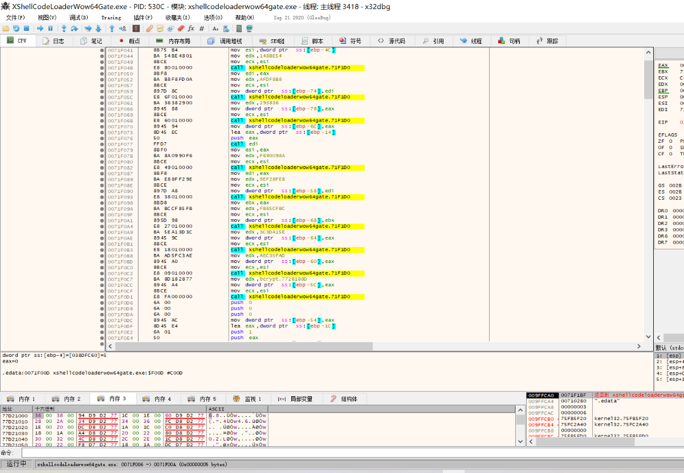The height and width of the screenshot is (473, 684).
Task: Switch to the 线程 tab
Action: (x=471, y=41)
